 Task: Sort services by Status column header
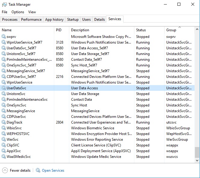coord(141,30)
